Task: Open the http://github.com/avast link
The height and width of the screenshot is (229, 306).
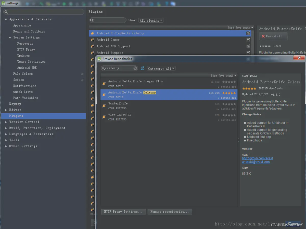Action: pos(257,158)
